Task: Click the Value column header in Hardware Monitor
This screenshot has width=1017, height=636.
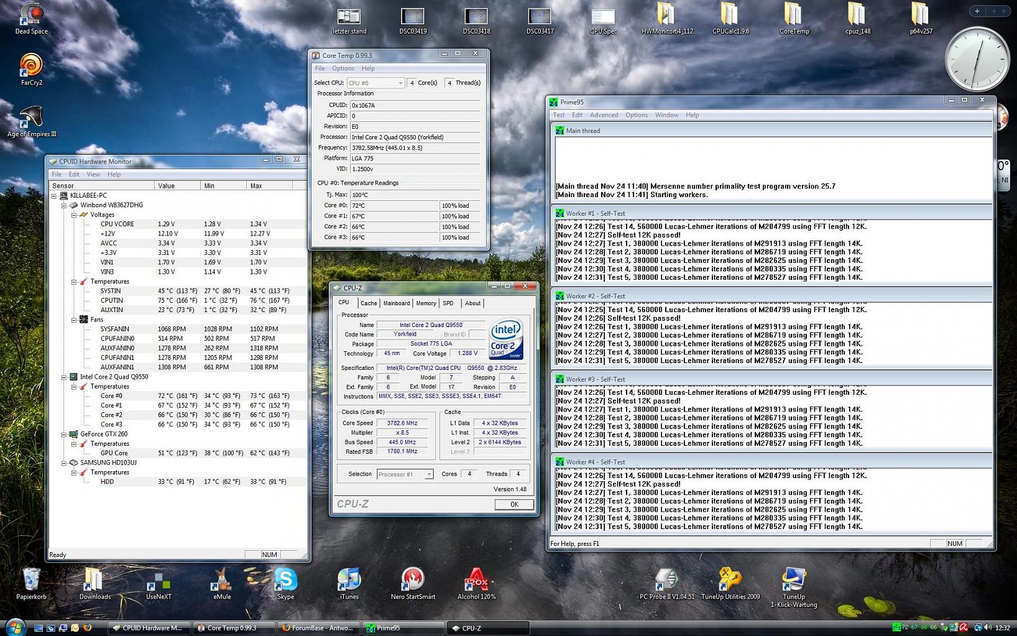Action: tap(177, 186)
